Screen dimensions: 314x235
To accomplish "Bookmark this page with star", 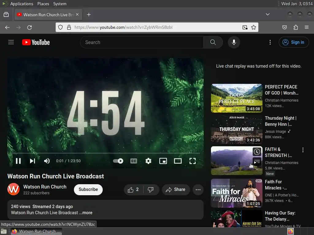I will pos(254,27).
